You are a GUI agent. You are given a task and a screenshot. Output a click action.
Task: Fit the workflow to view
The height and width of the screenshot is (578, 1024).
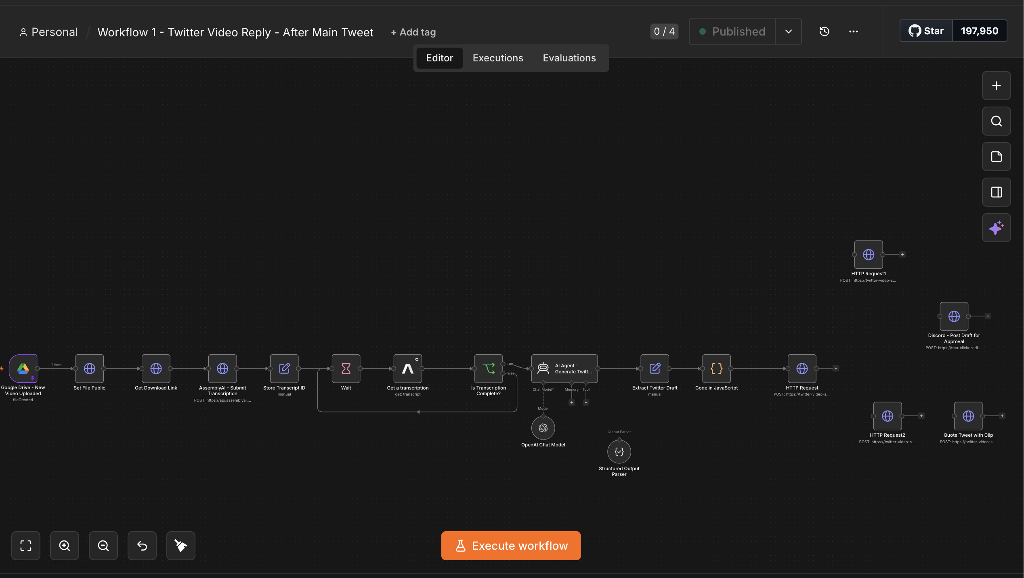click(x=26, y=546)
